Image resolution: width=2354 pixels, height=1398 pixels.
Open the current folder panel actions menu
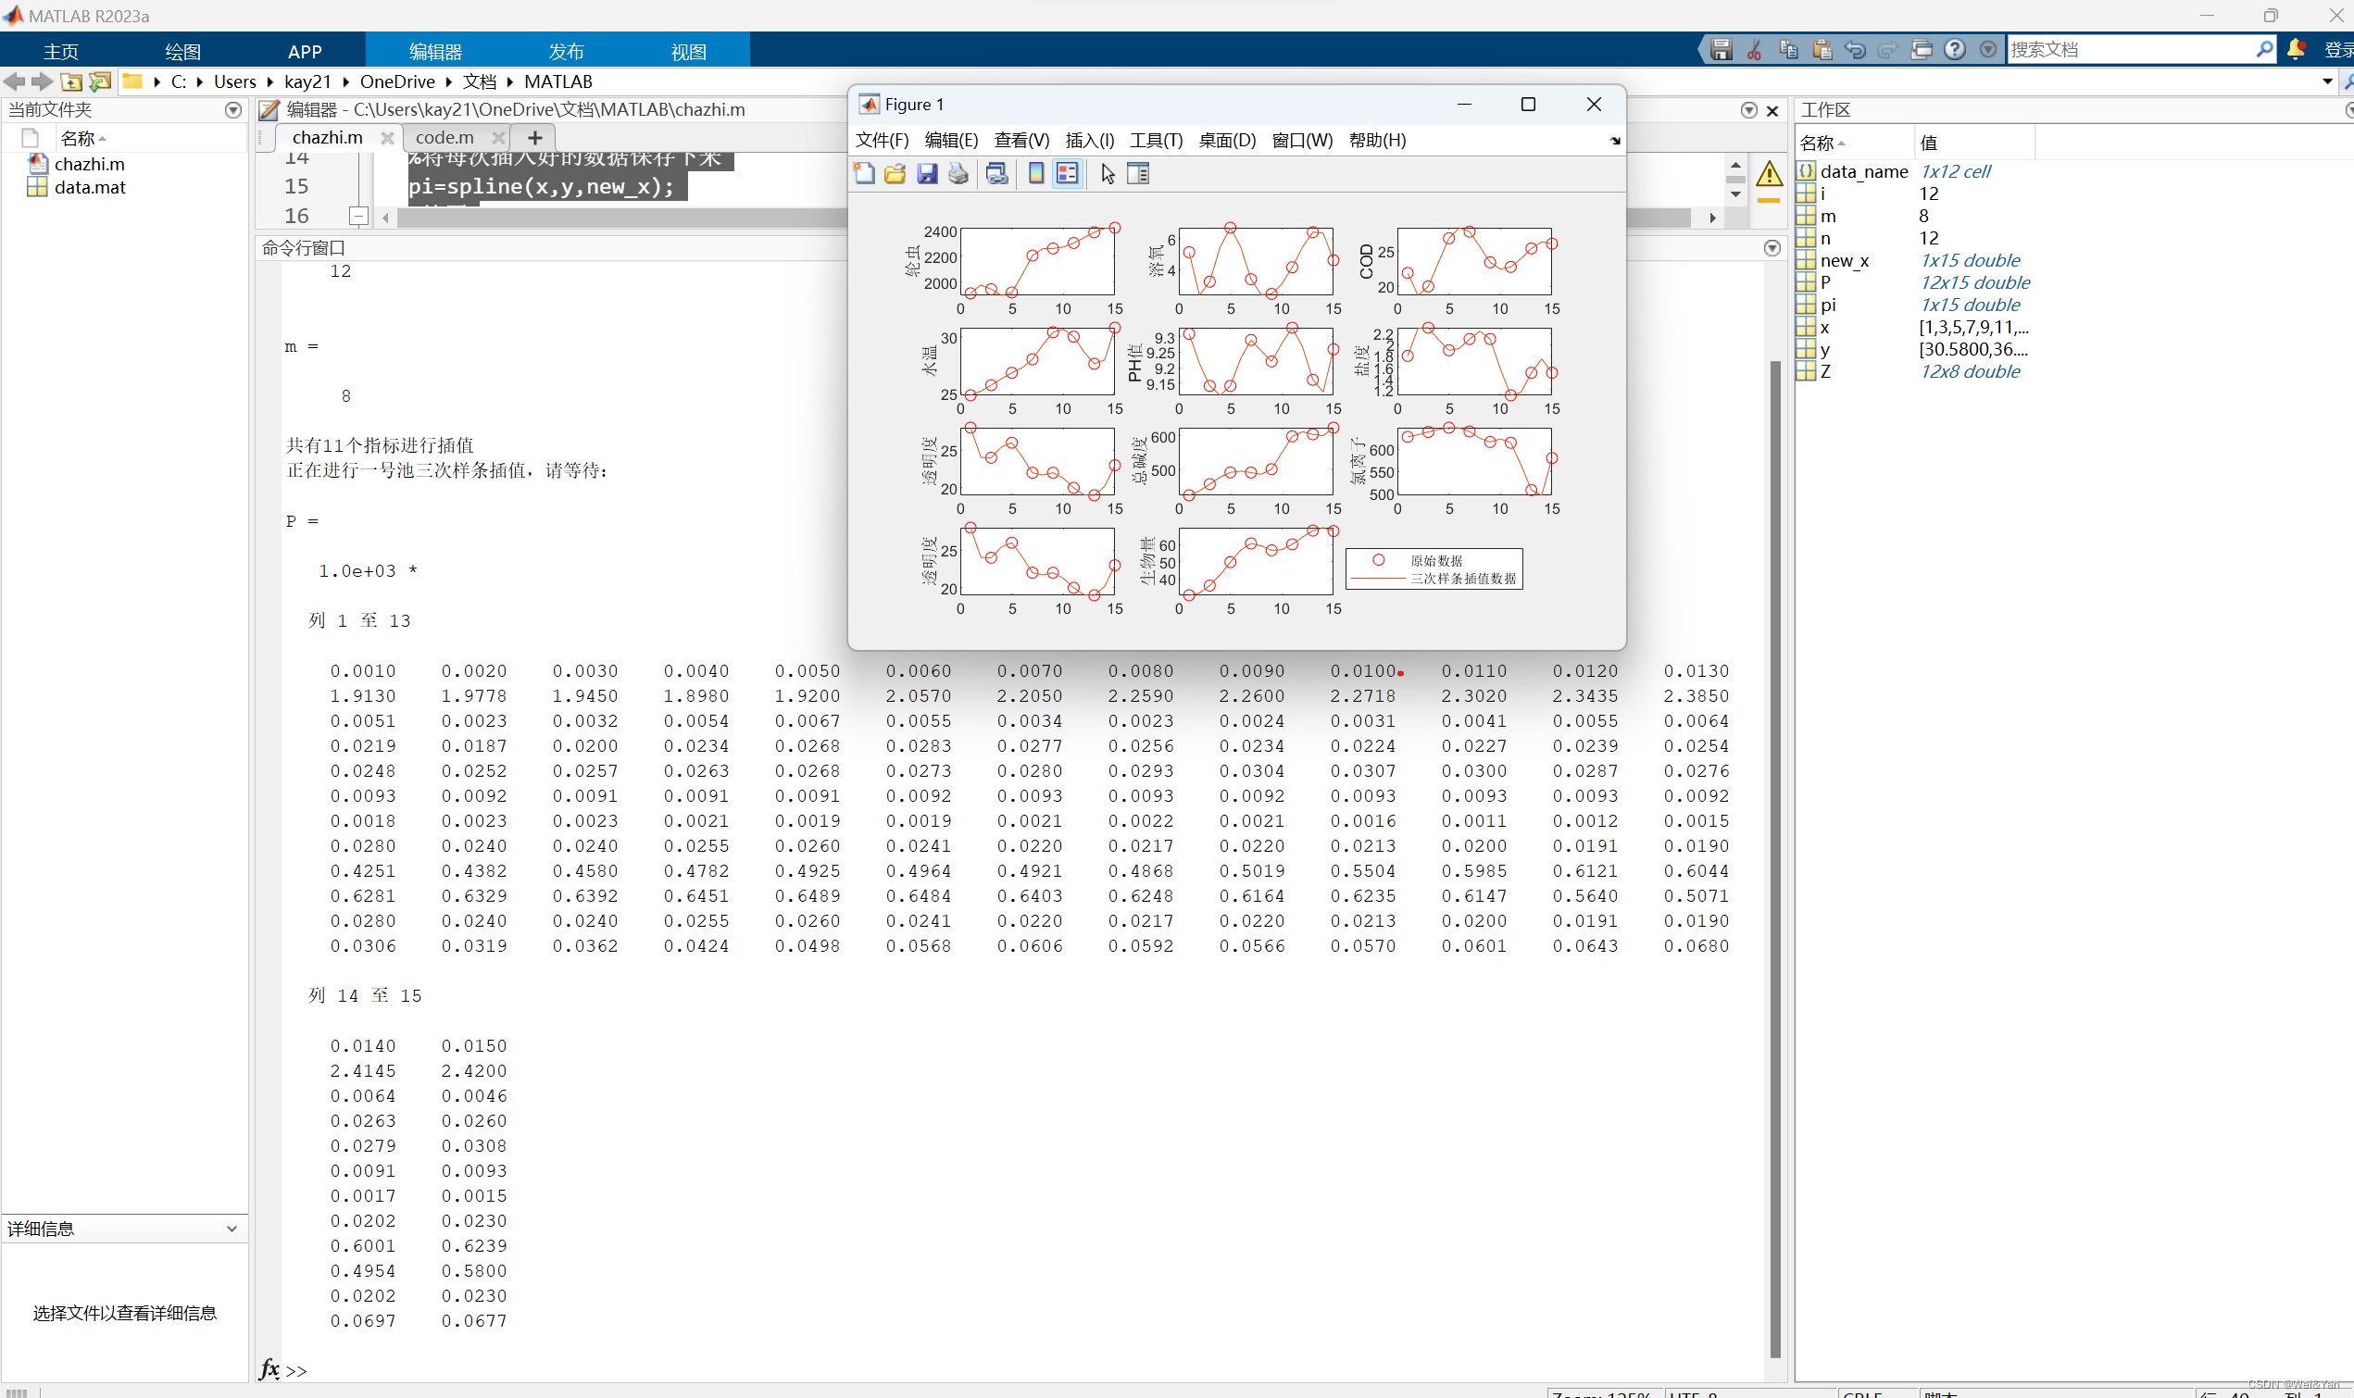(233, 110)
